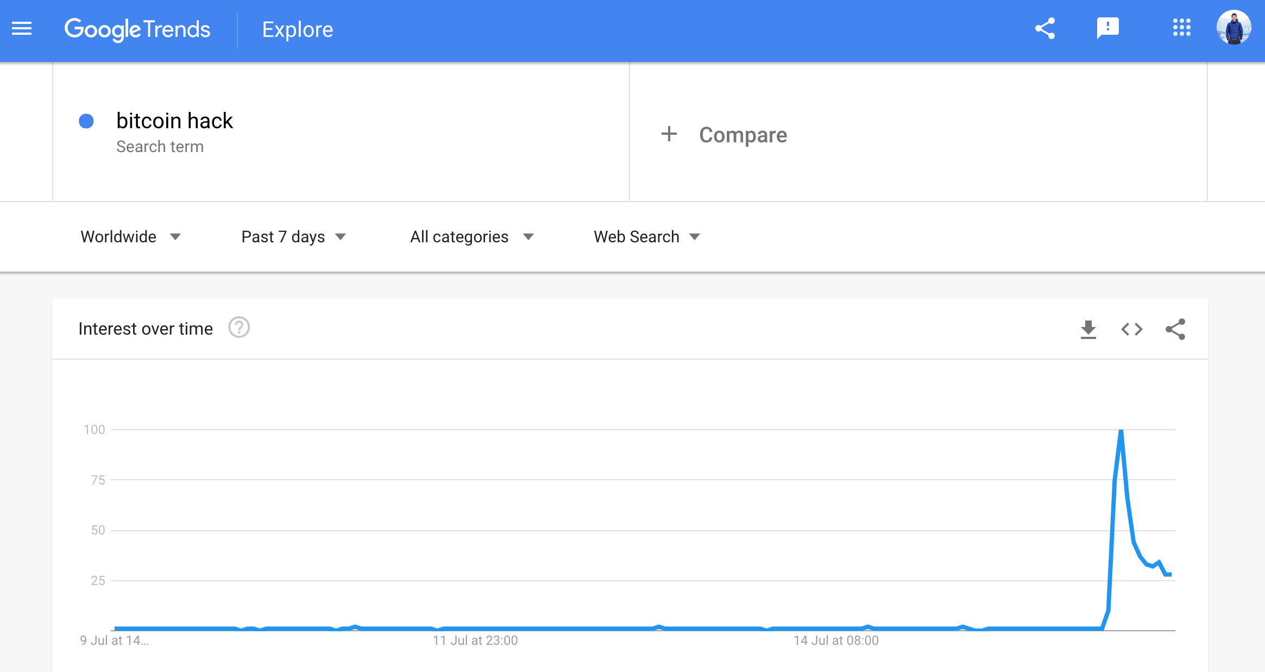Open the embed code icon
Viewport: 1265px width, 672px height.
pyautogui.click(x=1131, y=329)
